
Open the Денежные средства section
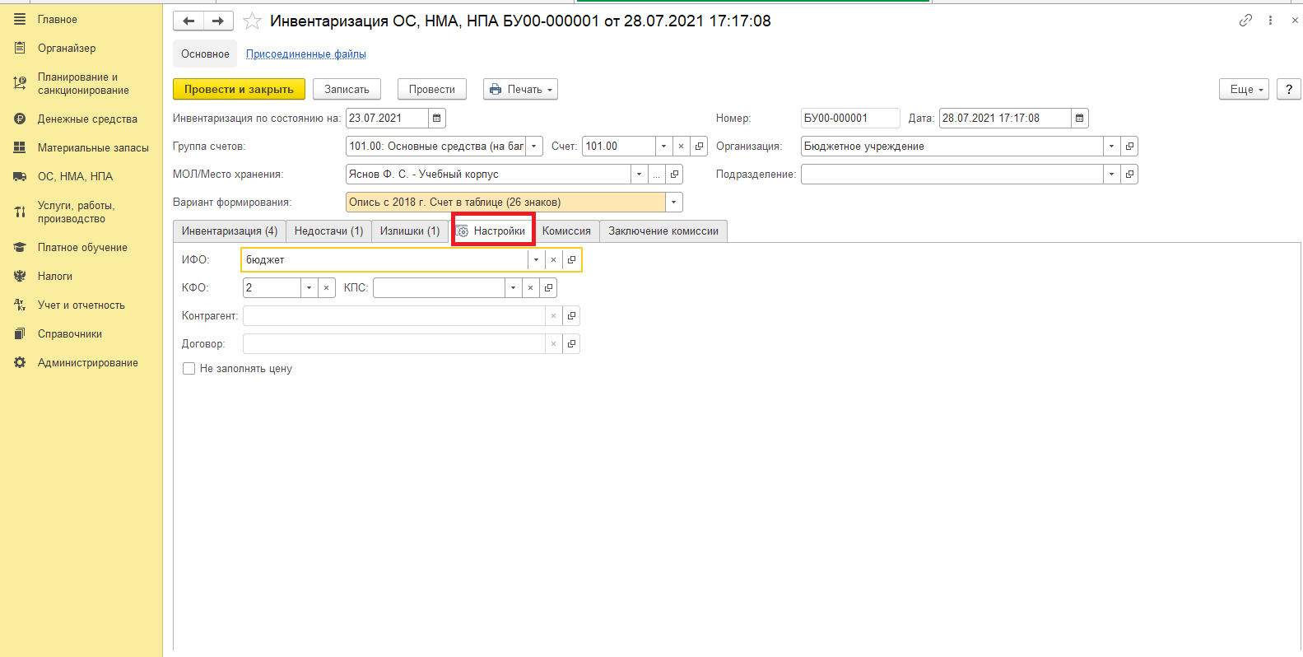(87, 119)
